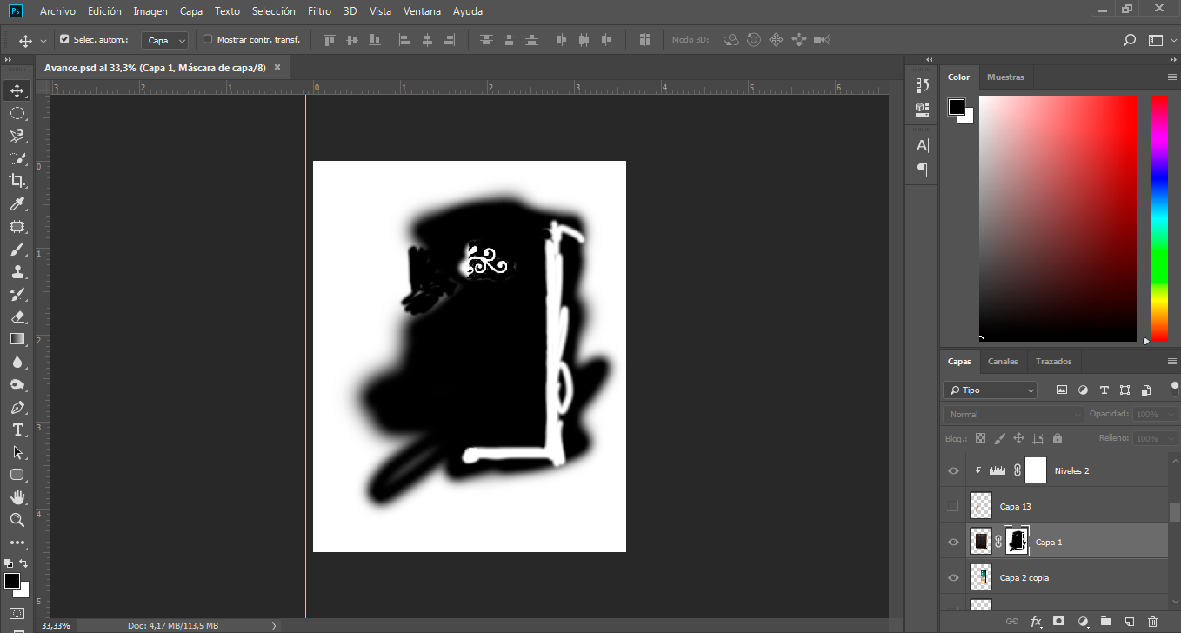Activate the Brush tool
Screen dimensions: 1181x633
[17, 249]
